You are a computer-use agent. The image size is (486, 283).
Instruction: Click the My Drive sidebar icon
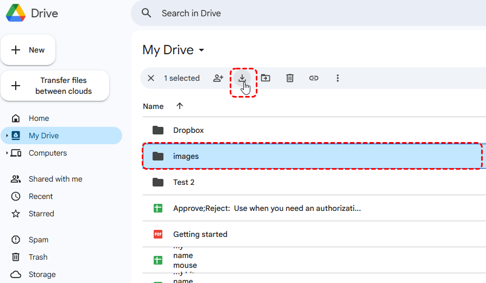click(16, 136)
